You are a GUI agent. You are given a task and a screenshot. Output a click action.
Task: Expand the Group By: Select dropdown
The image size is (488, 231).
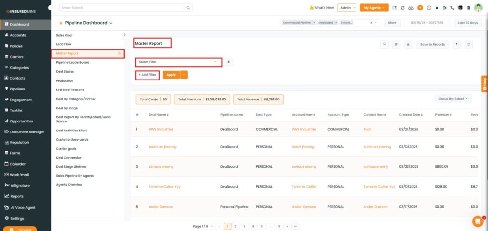click(452, 99)
